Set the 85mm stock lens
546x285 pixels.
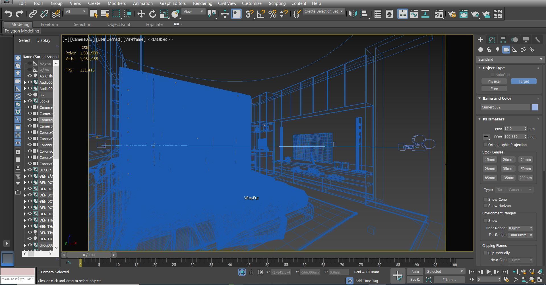click(490, 178)
